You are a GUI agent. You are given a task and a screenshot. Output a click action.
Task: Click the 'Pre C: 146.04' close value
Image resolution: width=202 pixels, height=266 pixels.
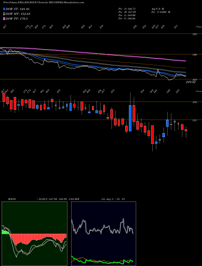click(127, 19)
